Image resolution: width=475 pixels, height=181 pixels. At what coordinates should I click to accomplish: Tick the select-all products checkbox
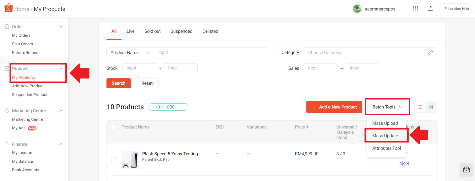(x=114, y=127)
